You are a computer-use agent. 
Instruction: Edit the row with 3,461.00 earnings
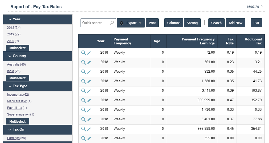pos(89,119)
